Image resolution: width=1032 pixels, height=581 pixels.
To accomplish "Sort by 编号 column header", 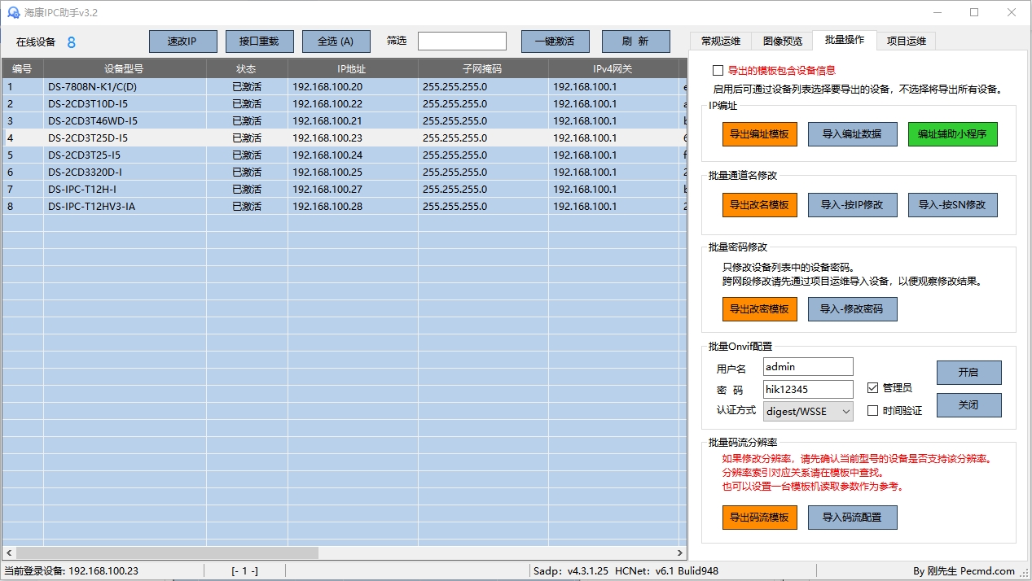I will pyautogui.click(x=23, y=69).
